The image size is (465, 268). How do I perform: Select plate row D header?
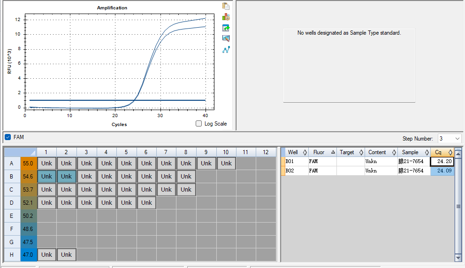pyautogui.click(x=12, y=202)
